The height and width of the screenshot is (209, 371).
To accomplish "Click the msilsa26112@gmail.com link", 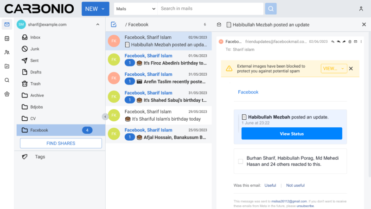I will 289,202.
